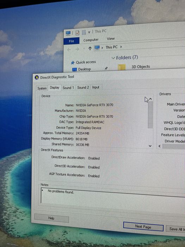Click the Next Page button
Image resolution: width=185 pixels, height=247 pixels.
click(x=143, y=227)
